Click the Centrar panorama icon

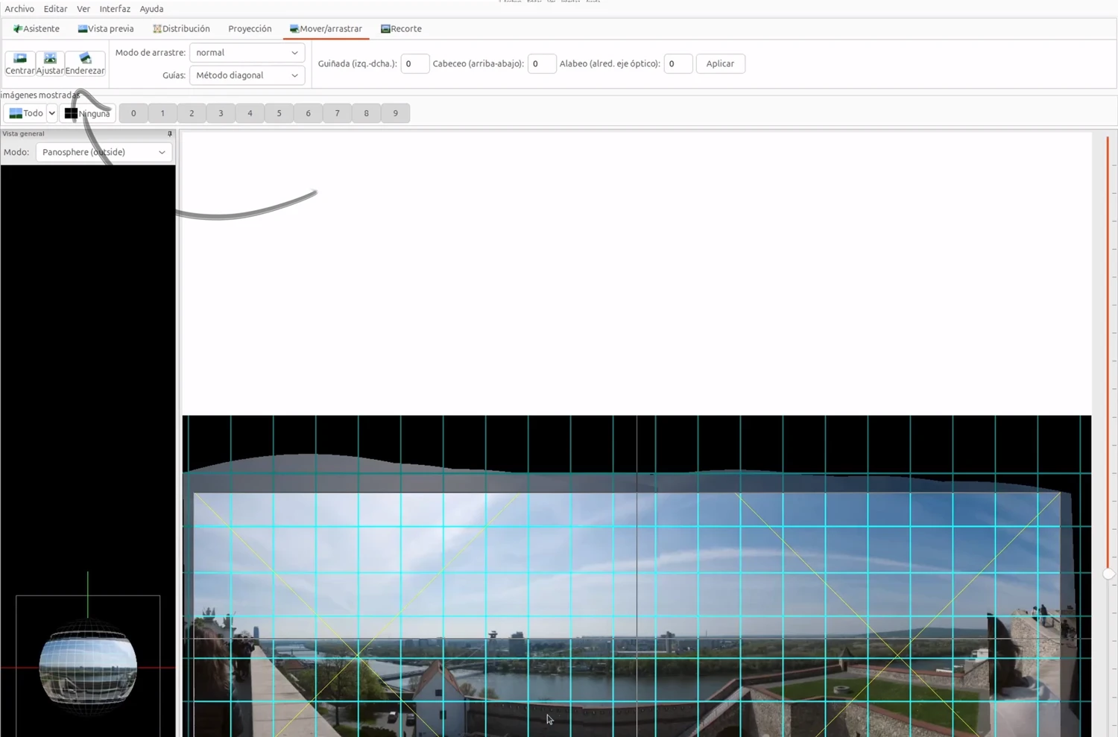point(20,63)
